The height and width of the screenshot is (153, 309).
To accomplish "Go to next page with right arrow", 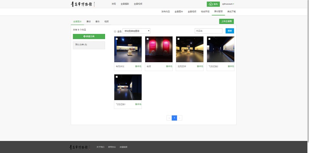I will pos(180,118).
